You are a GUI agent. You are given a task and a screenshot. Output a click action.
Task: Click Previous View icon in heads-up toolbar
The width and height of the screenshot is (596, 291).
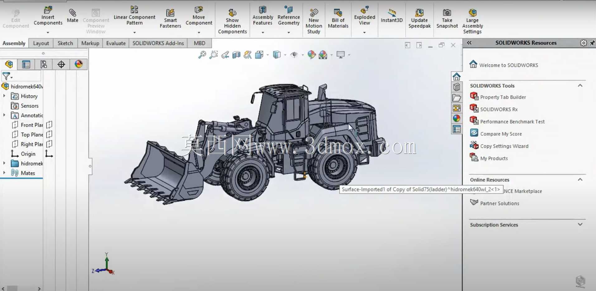click(225, 55)
